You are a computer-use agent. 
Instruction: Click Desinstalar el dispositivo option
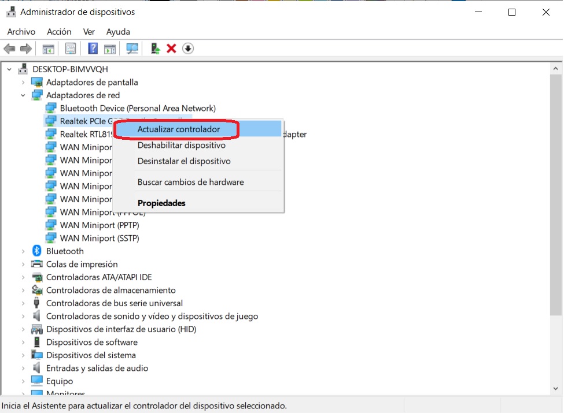pos(184,161)
